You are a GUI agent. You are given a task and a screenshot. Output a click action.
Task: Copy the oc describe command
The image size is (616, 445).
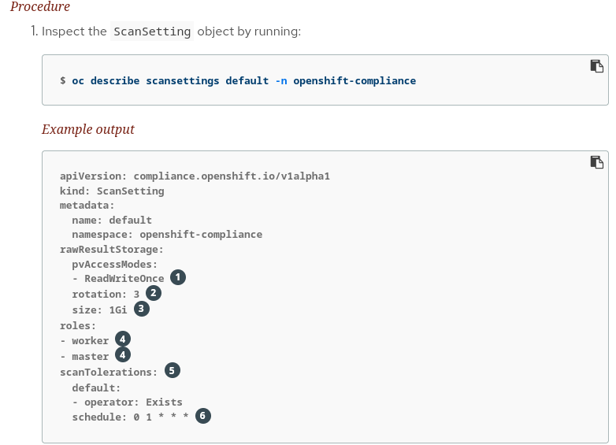pos(596,66)
